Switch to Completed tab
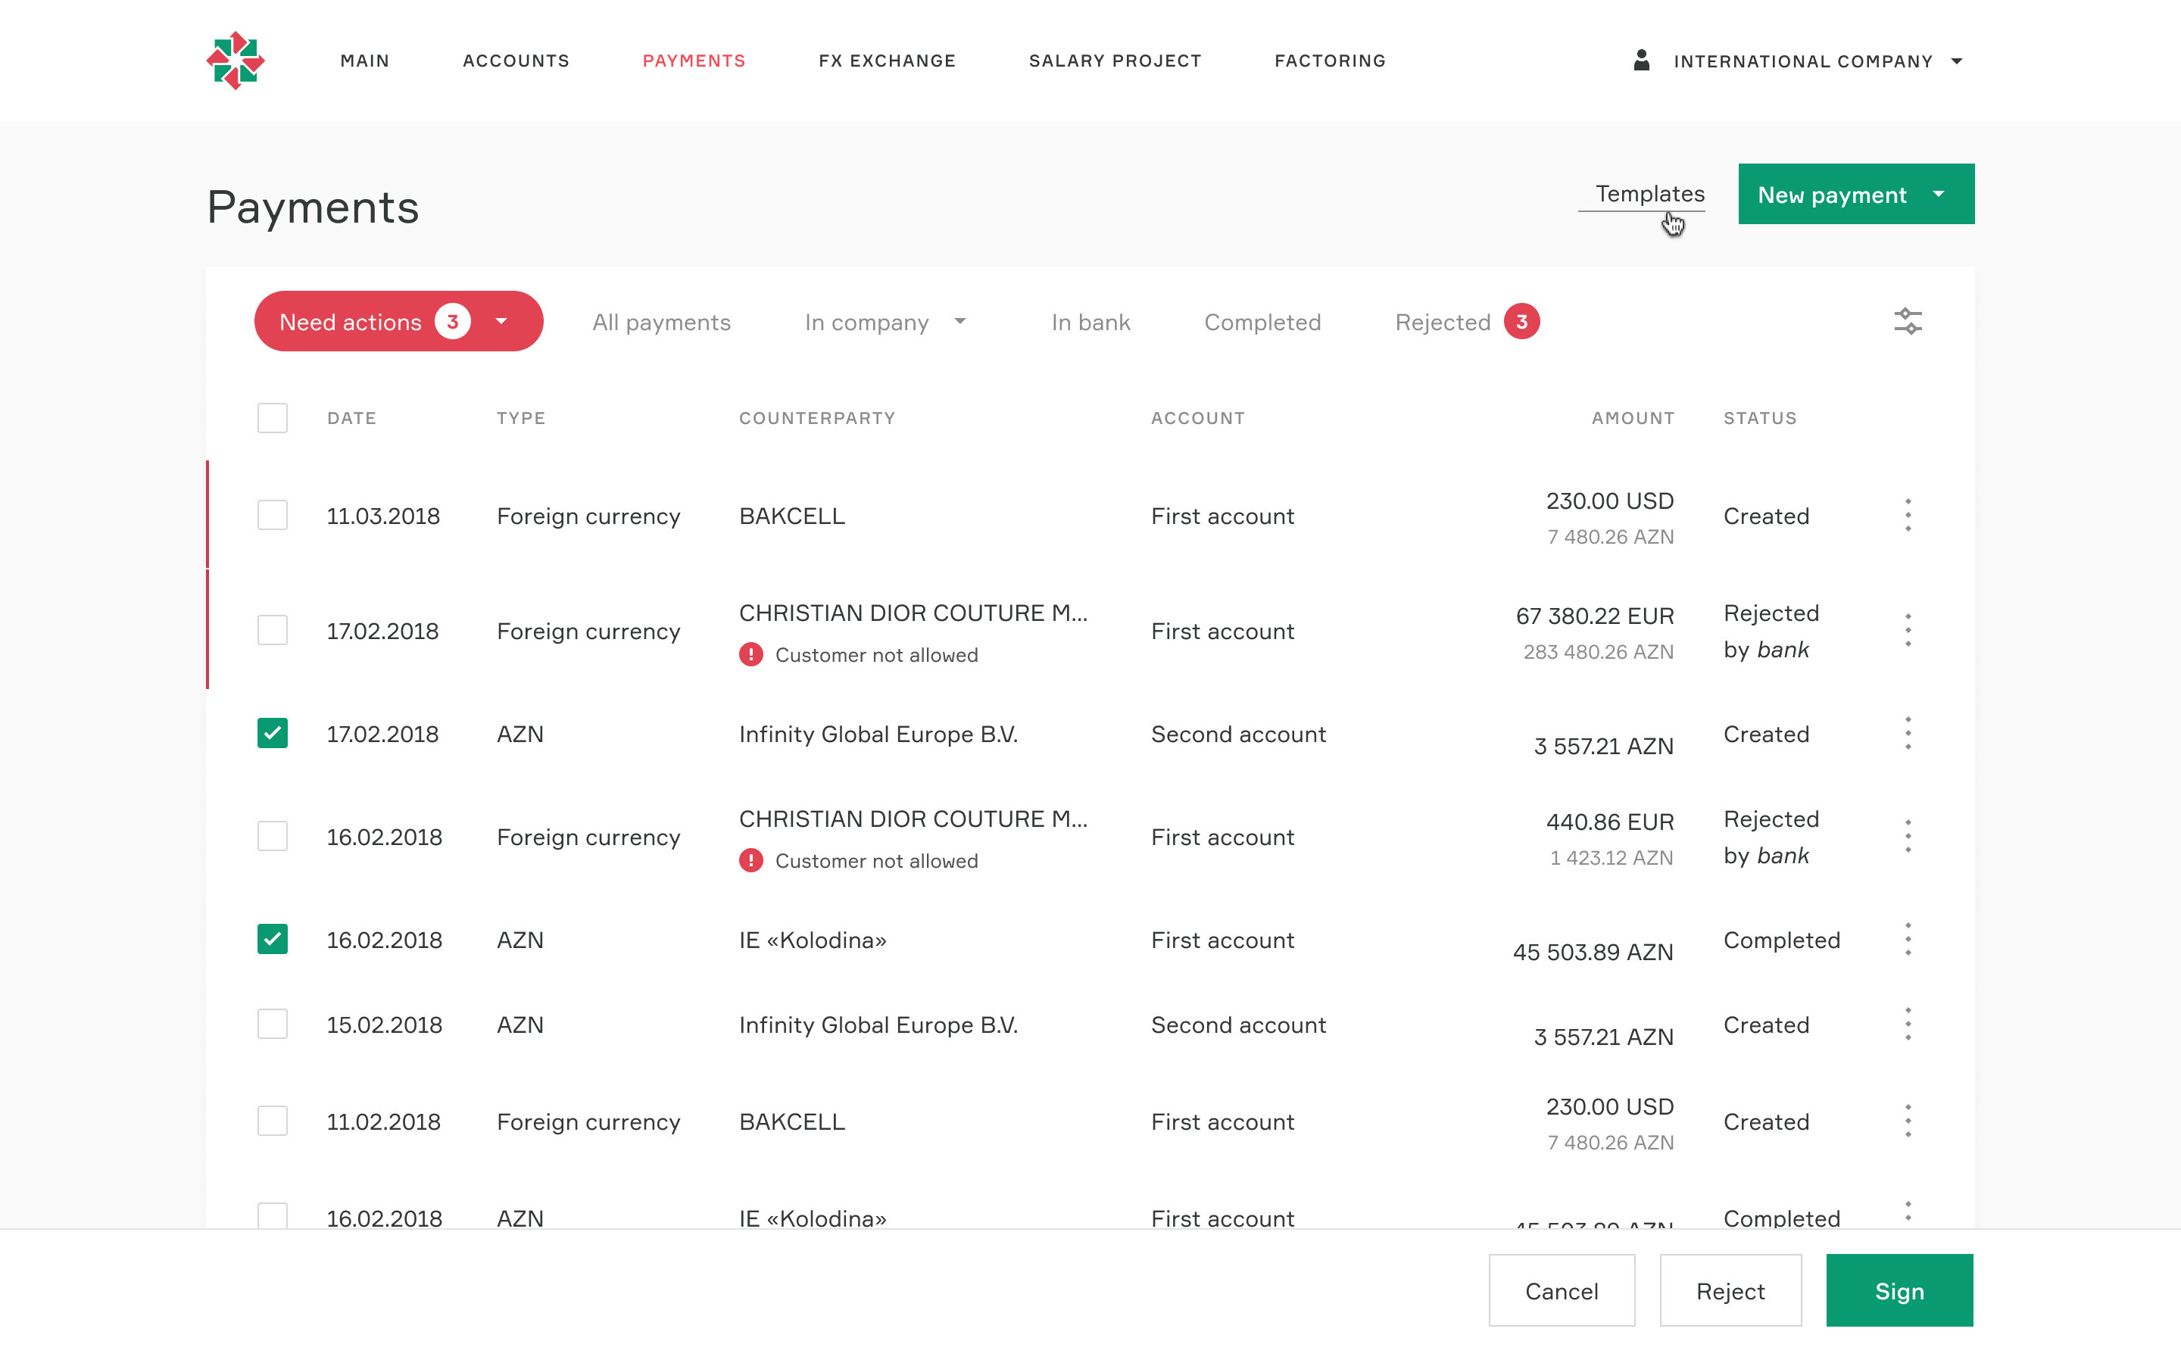2181x1363 pixels. pos(1262,322)
